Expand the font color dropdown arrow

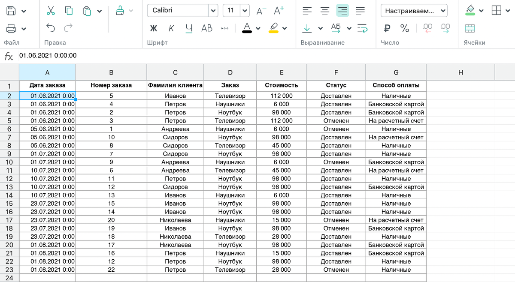click(x=258, y=29)
